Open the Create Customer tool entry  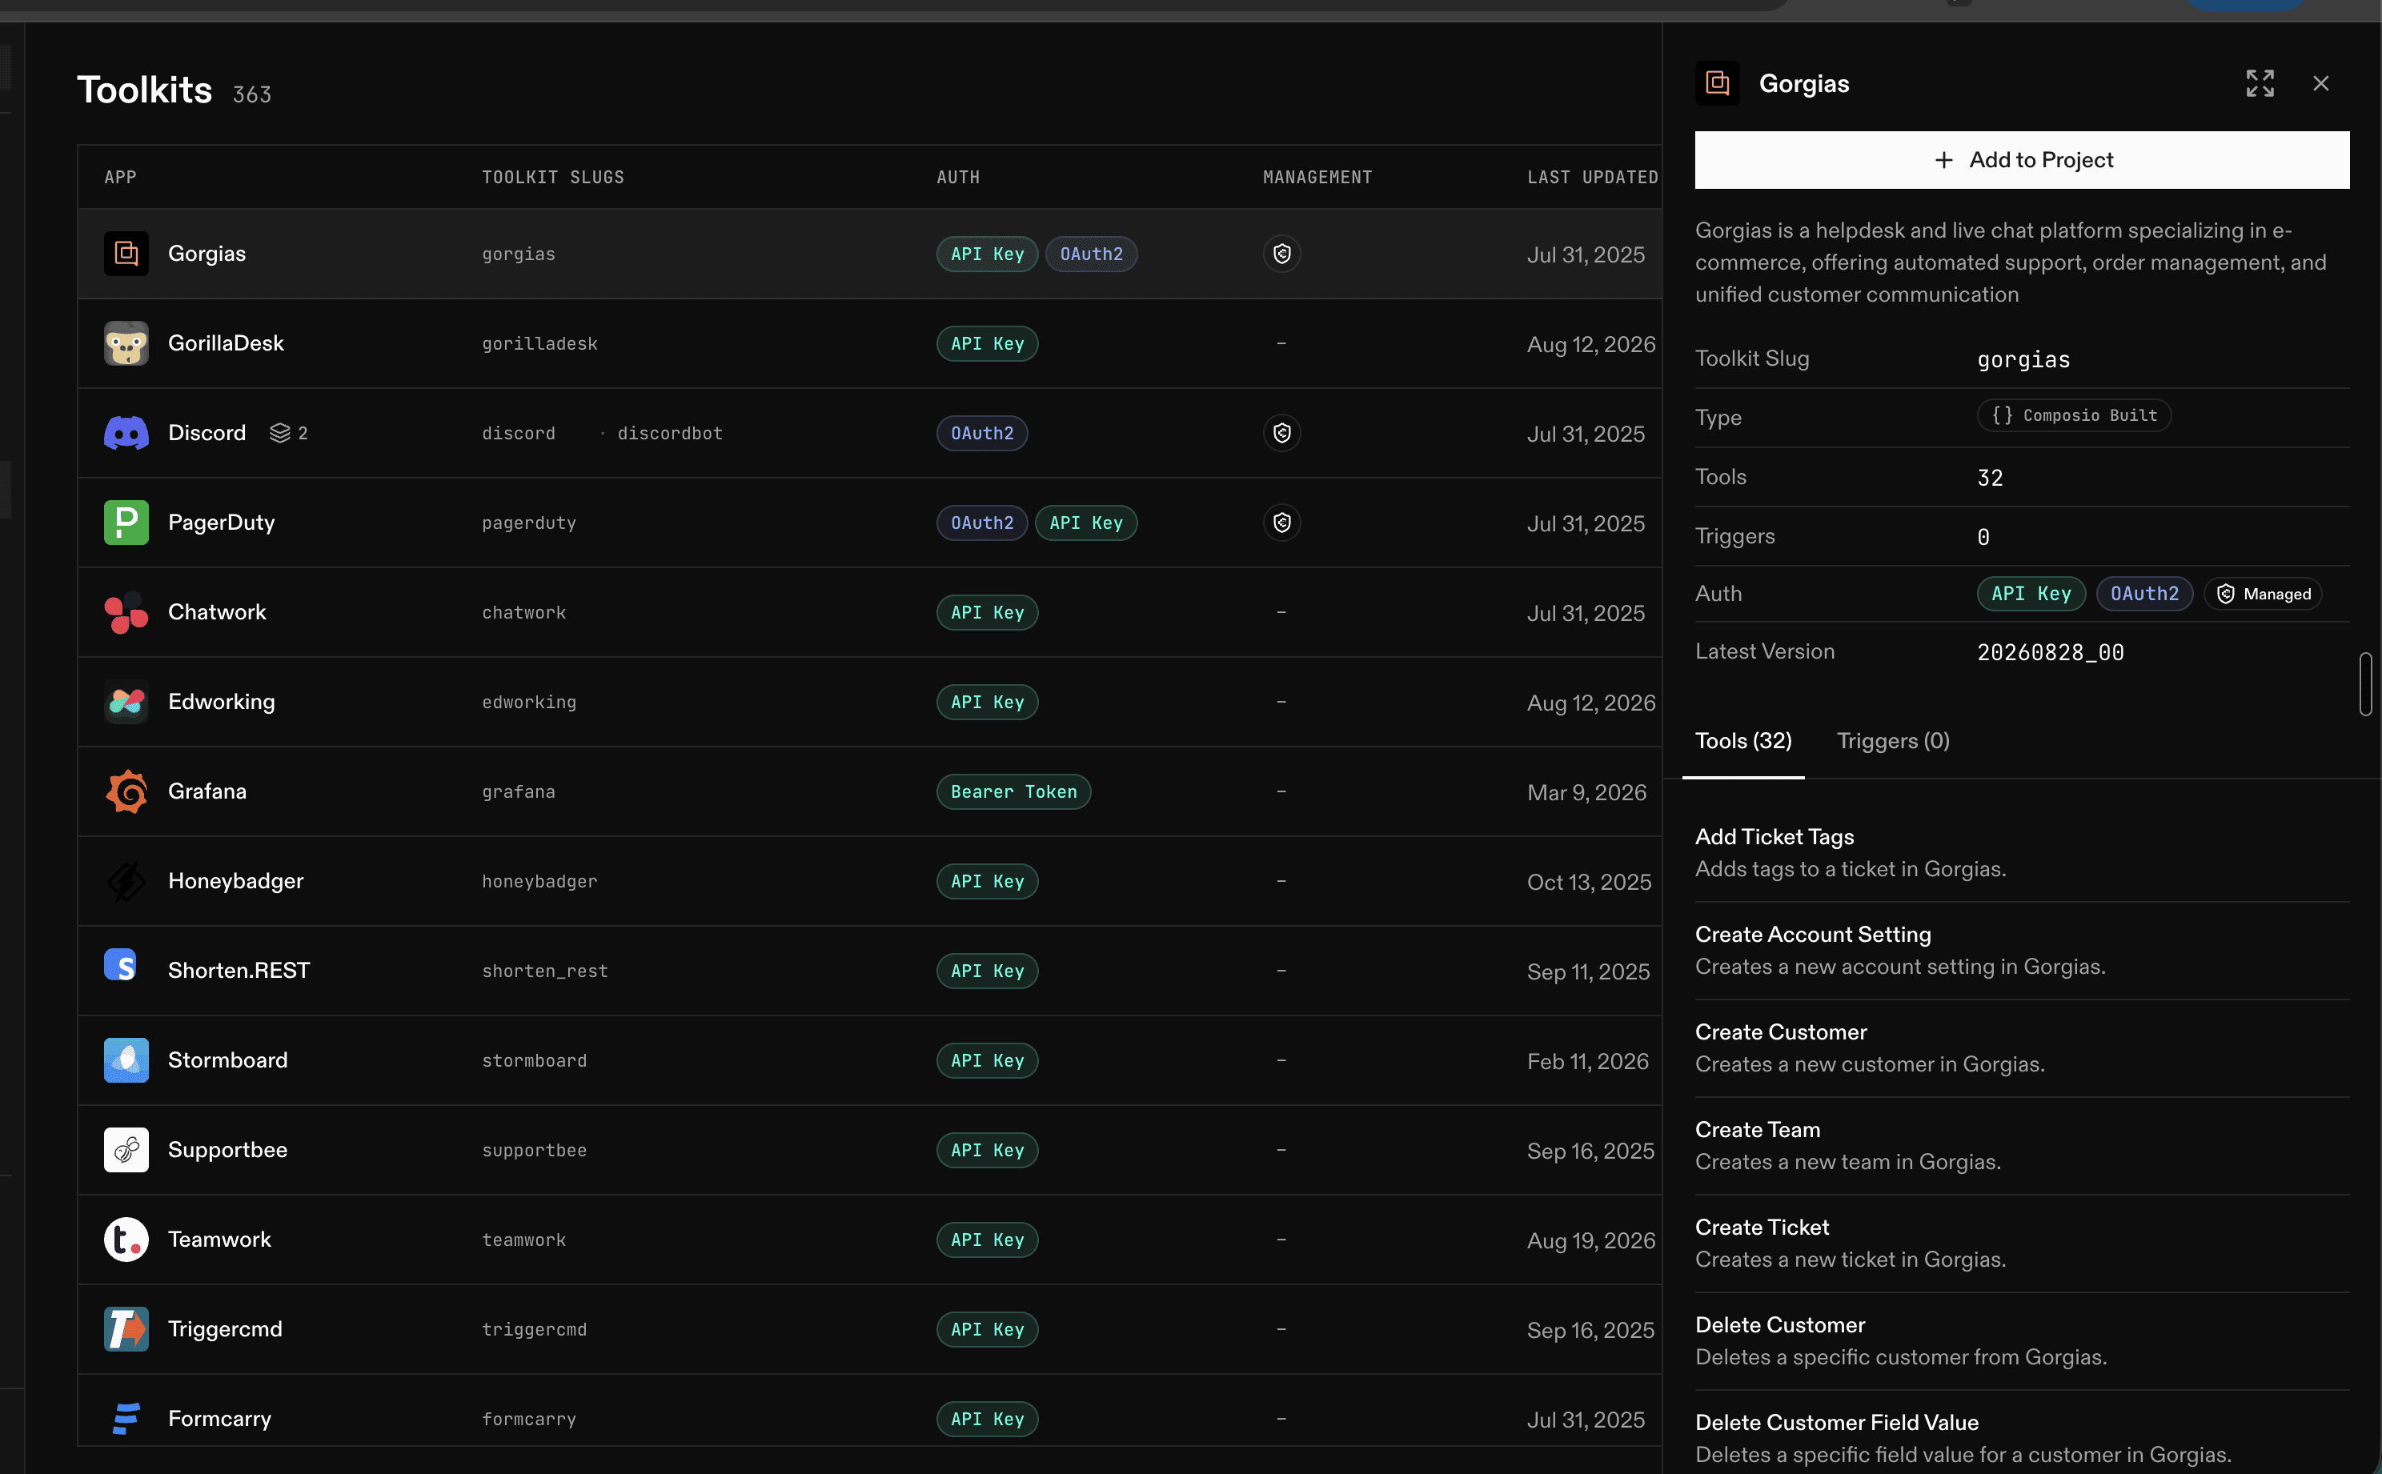coord(2021,1048)
